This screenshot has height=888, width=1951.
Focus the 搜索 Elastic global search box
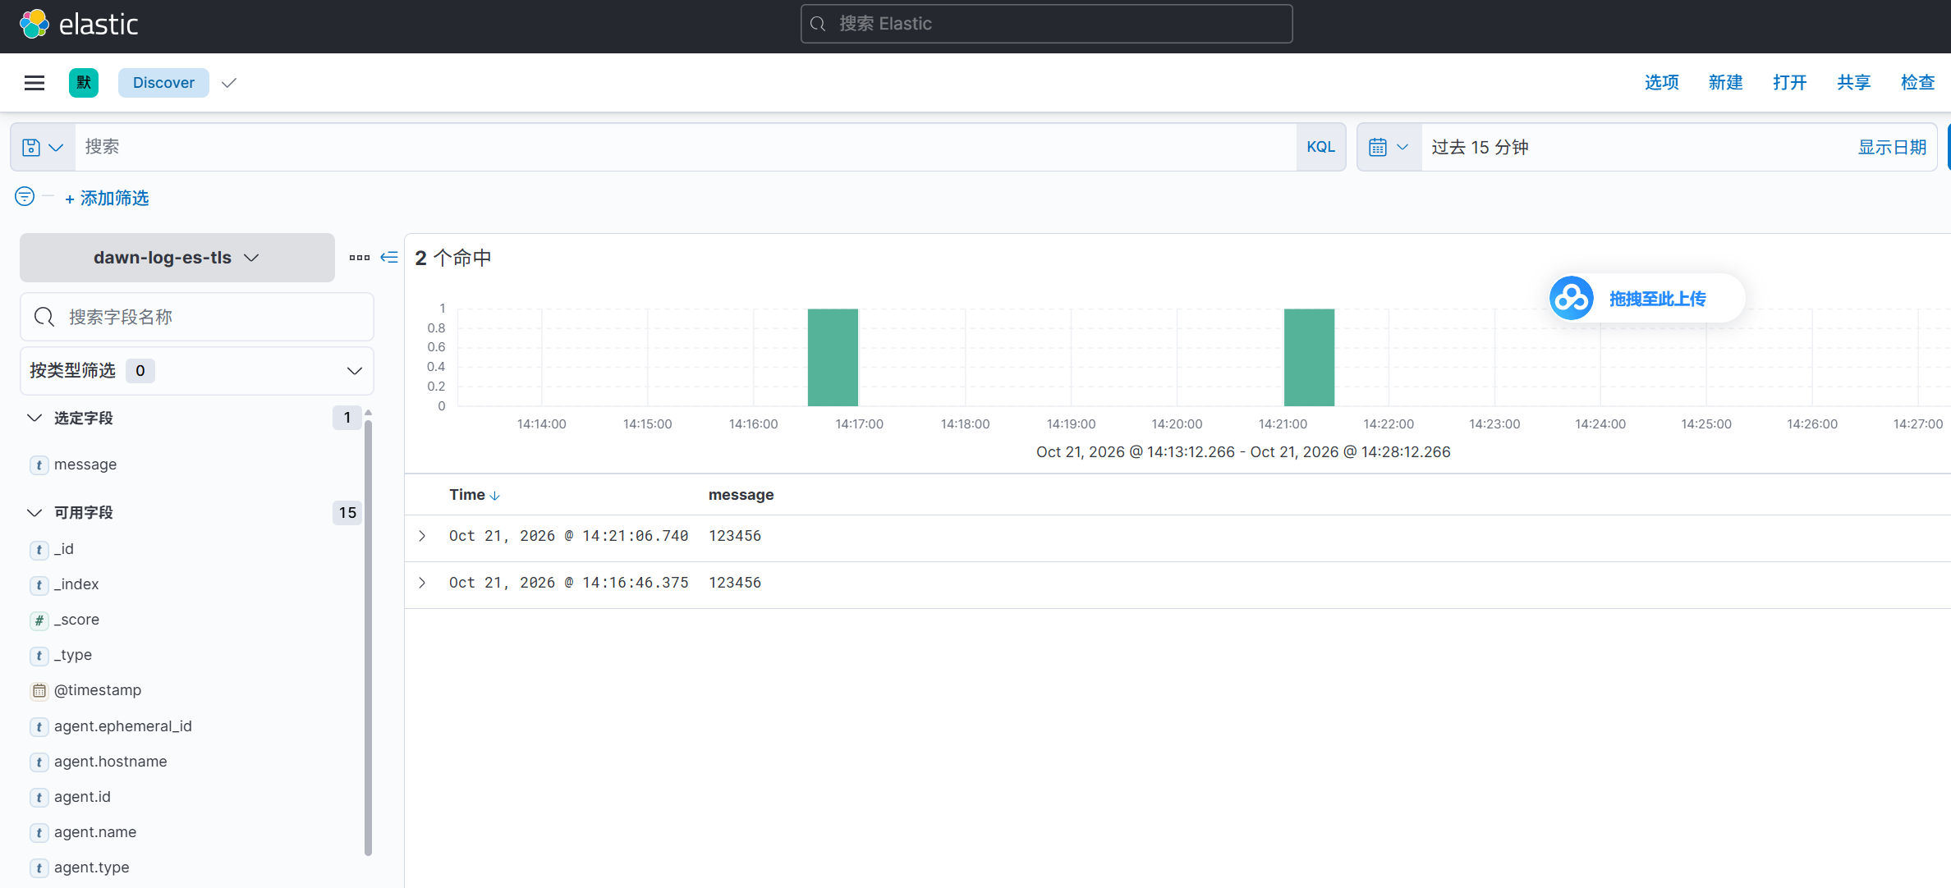click(1046, 24)
